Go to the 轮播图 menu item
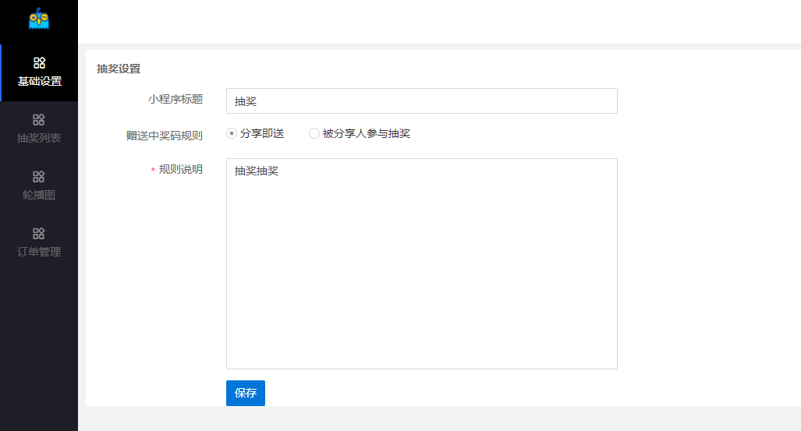Screen dimensions: 801x431 click(x=39, y=186)
